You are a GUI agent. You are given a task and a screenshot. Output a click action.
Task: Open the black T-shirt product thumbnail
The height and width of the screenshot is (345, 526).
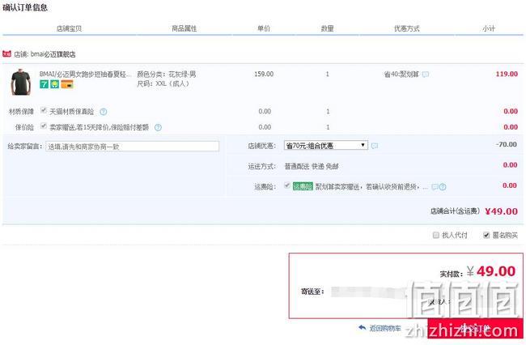tap(21, 83)
